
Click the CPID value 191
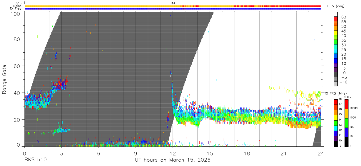(173, 3)
